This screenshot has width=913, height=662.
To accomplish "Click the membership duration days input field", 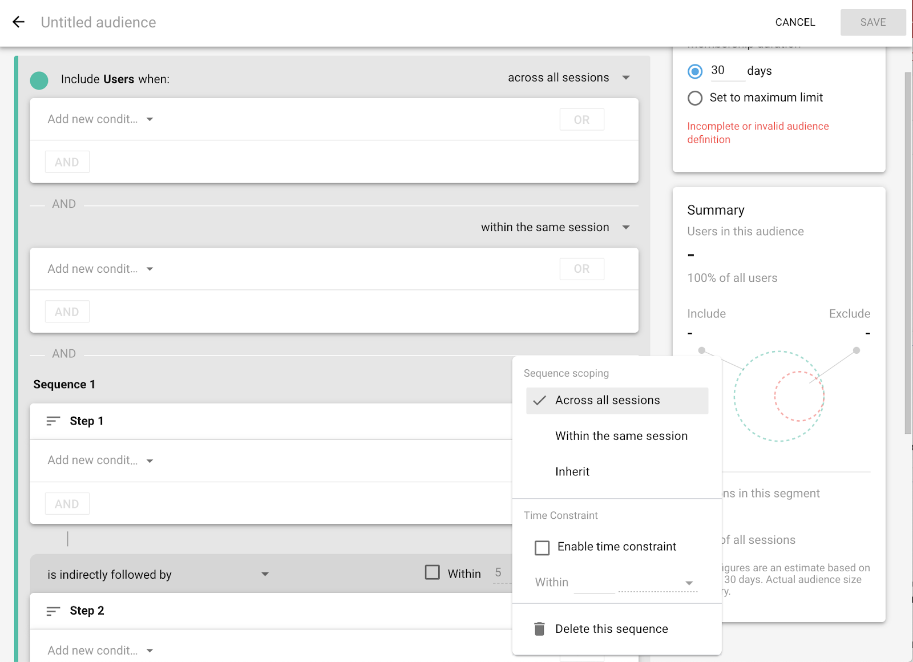I will click(726, 71).
